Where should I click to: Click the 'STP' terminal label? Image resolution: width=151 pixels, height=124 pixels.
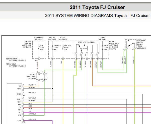click(20, 115)
